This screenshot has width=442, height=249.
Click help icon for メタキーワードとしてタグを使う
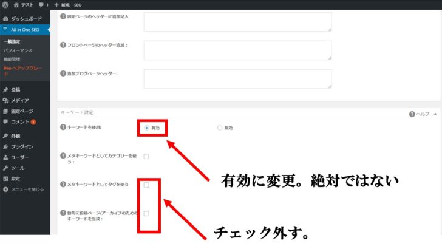tap(63, 184)
